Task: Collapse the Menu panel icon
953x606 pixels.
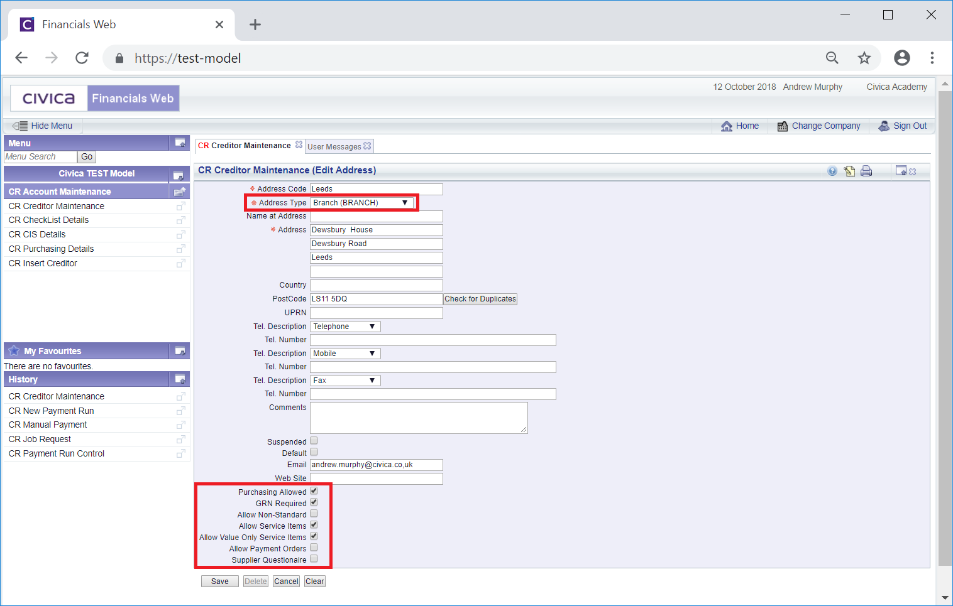Action: point(180,143)
